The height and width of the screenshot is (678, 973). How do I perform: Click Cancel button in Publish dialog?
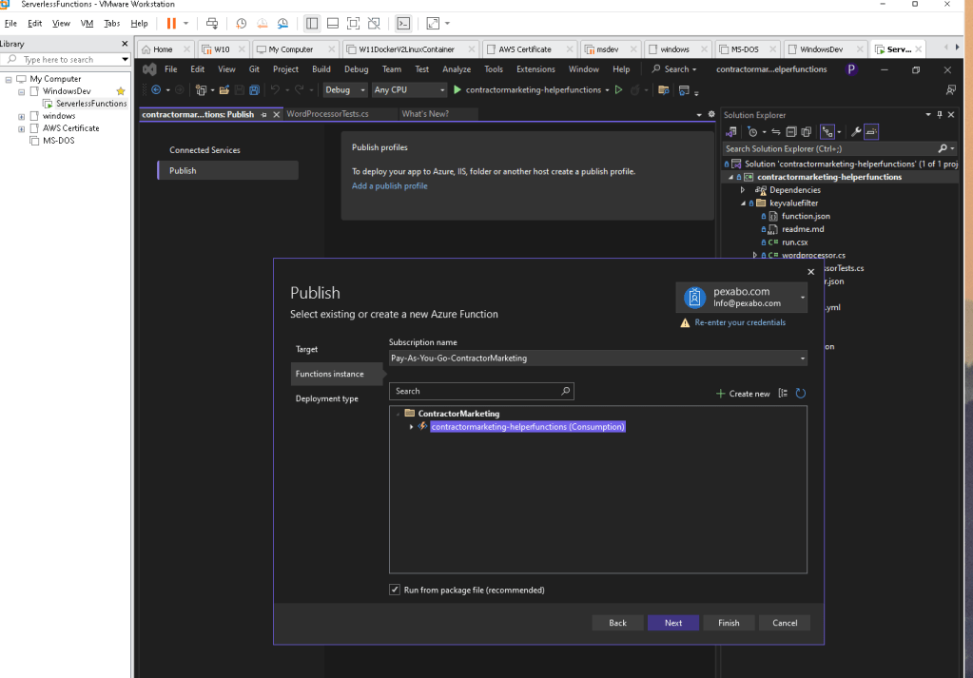[785, 623]
